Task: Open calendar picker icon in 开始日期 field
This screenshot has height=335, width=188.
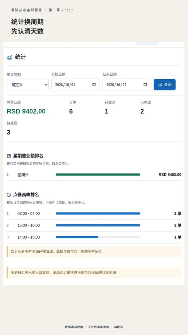Action: click(x=94, y=84)
